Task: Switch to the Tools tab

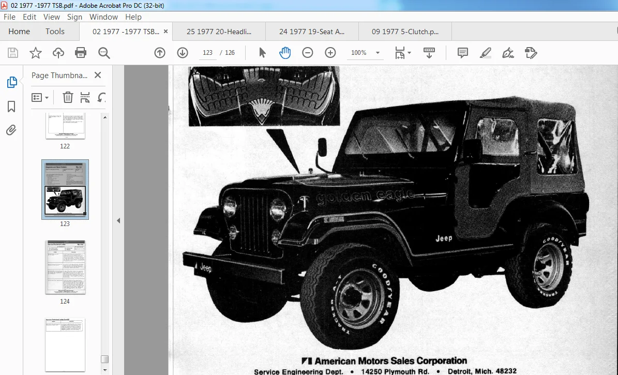Action: [55, 32]
